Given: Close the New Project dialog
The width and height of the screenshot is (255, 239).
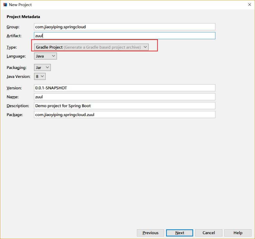Looking at the screenshot, I should coord(249,5).
